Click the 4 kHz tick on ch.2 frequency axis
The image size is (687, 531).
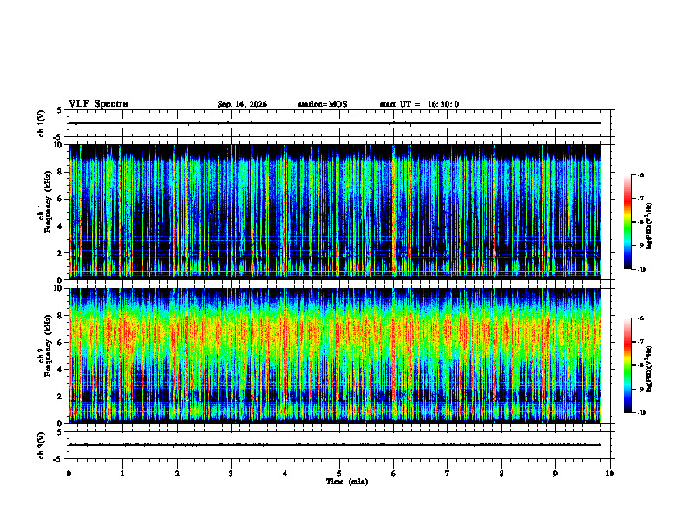coord(64,370)
